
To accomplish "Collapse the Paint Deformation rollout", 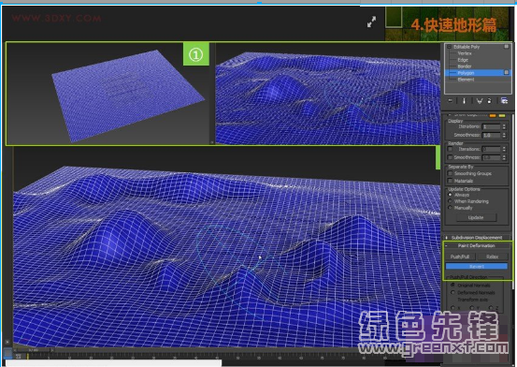I will tap(477, 246).
